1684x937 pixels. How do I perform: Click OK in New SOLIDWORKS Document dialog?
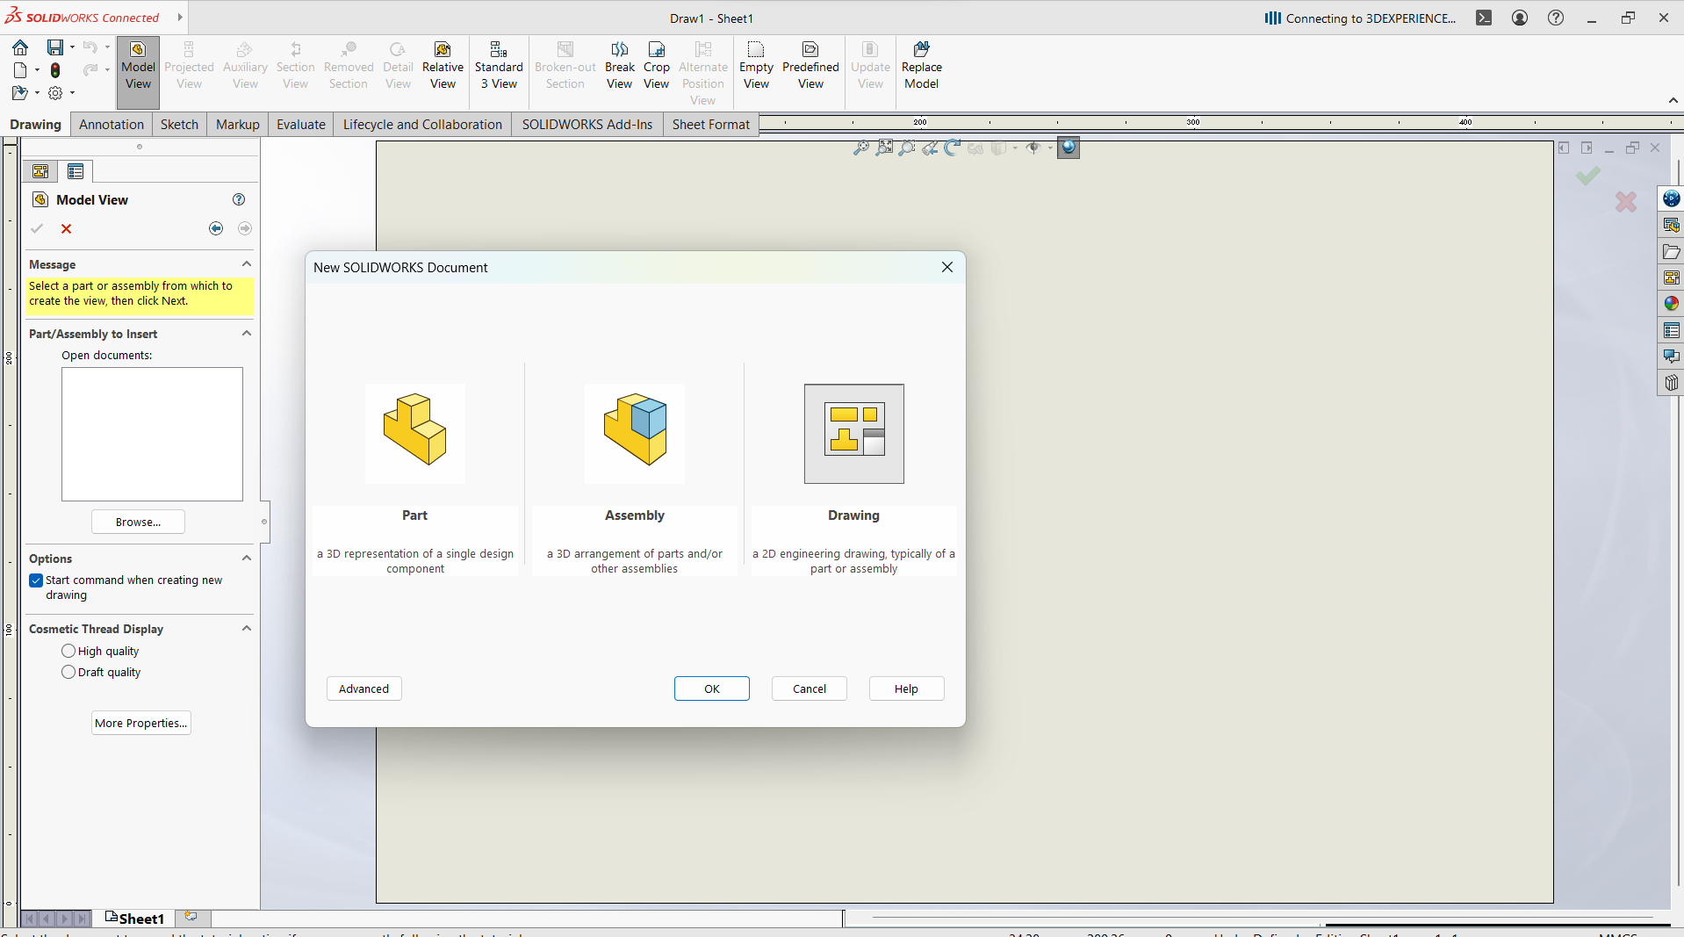[712, 688]
